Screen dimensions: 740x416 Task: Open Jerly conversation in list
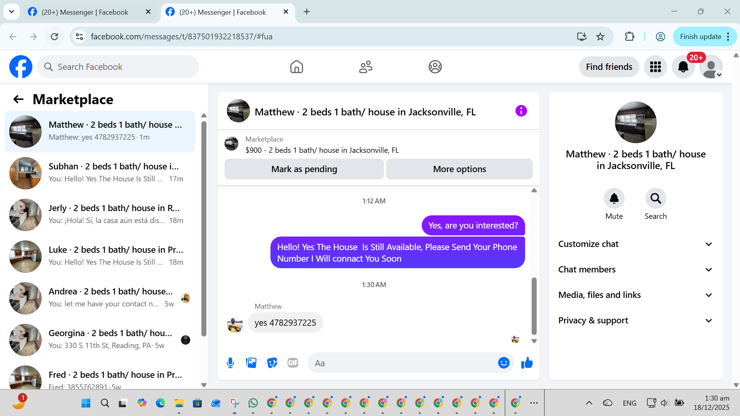(x=100, y=215)
